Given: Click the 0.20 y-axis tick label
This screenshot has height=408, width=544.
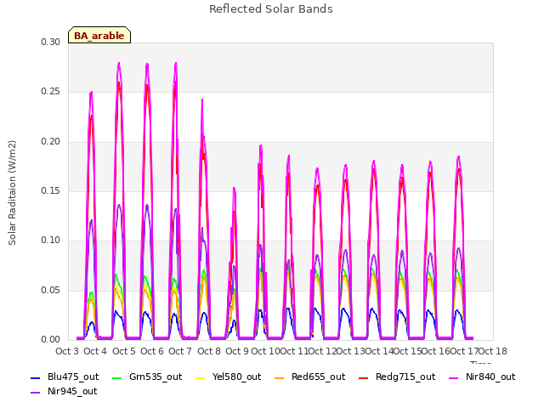Looking at the screenshot, I should (x=50, y=142).
